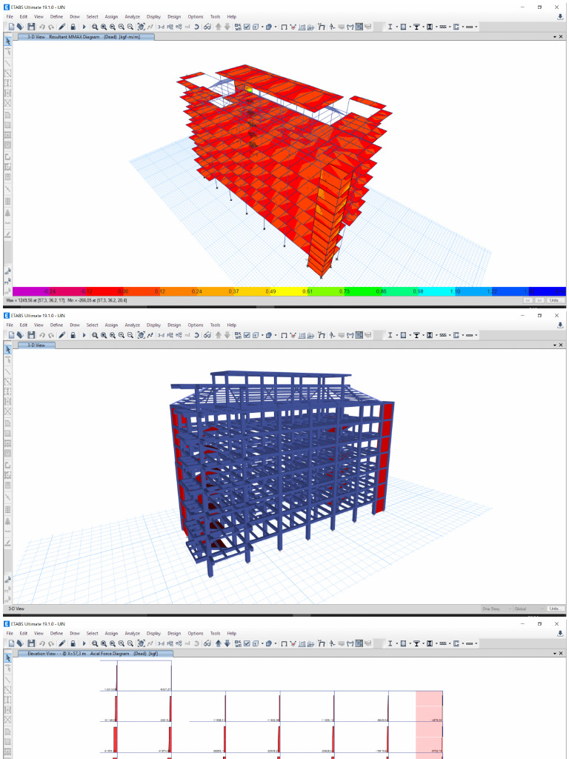Screen dimensions: 569x759
Task: Open the I-section dropdown arrow in the Elevation View window
Action: 397,643
